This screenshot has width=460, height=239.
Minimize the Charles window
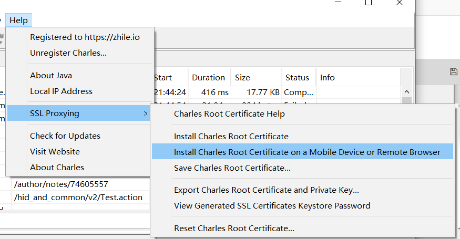(338, 2)
